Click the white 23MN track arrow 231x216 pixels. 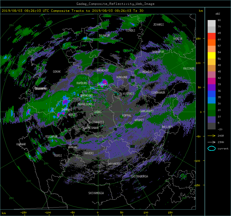211,142
